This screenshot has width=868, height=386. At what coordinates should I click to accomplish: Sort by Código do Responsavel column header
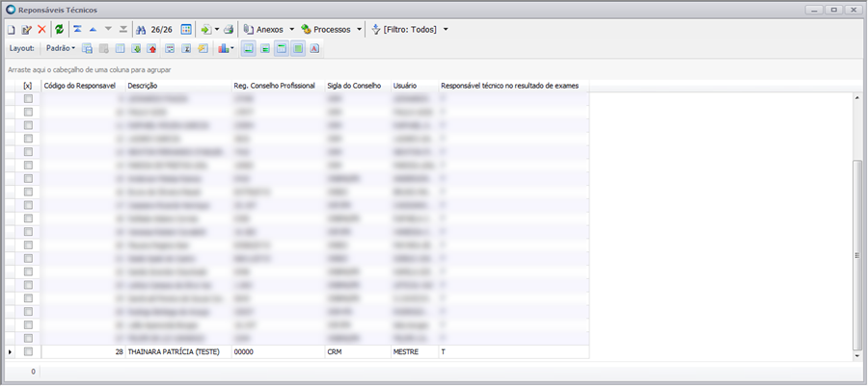[83, 86]
